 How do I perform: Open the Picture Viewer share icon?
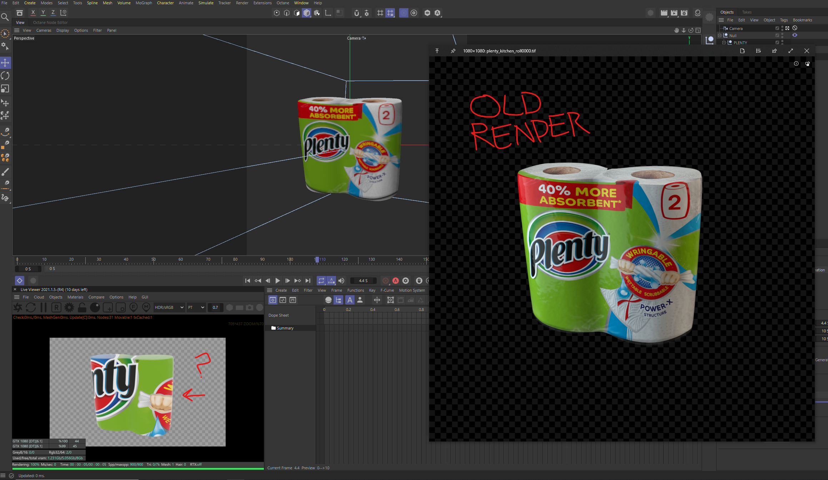tap(774, 51)
